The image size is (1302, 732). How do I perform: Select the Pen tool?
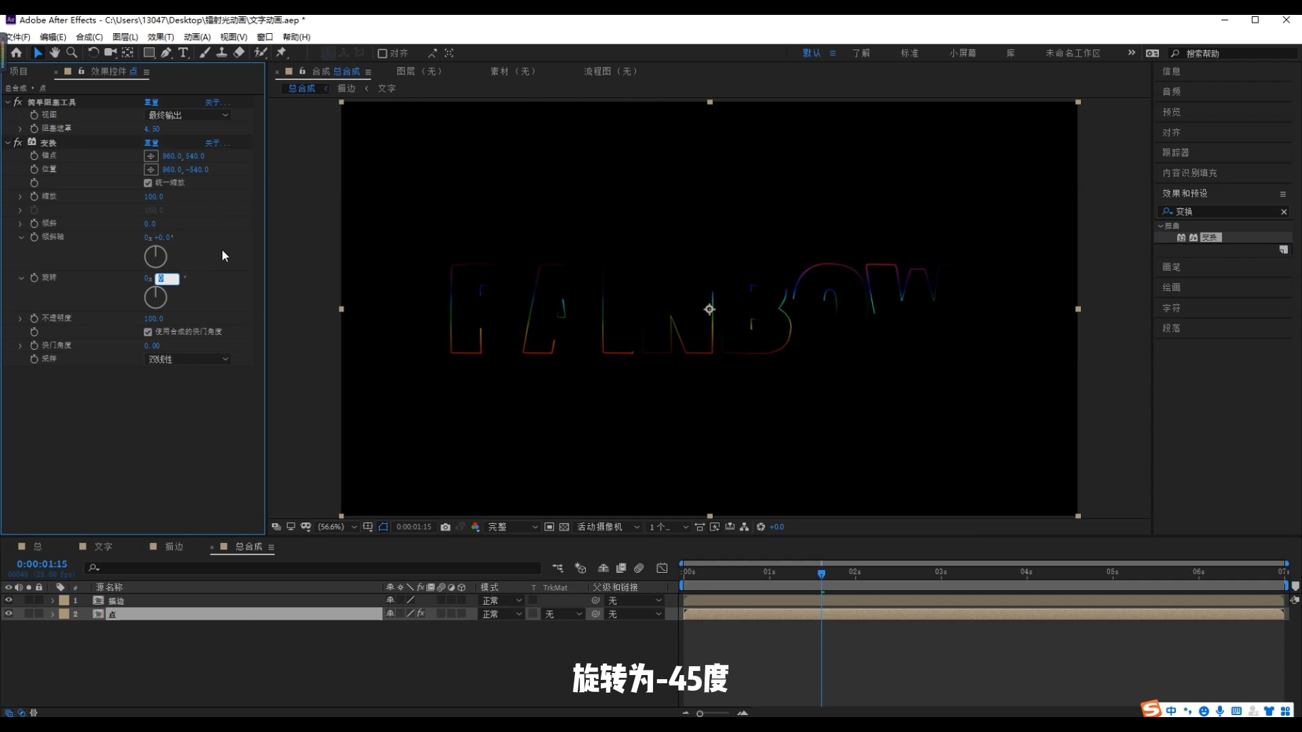pos(166,53)
